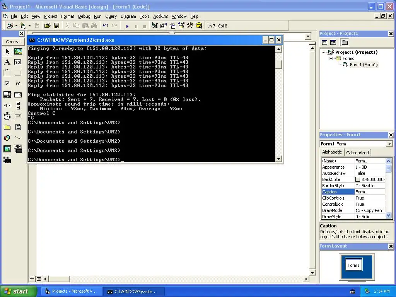Open Data View Window toolbar icon

click(x=199, y=26)
